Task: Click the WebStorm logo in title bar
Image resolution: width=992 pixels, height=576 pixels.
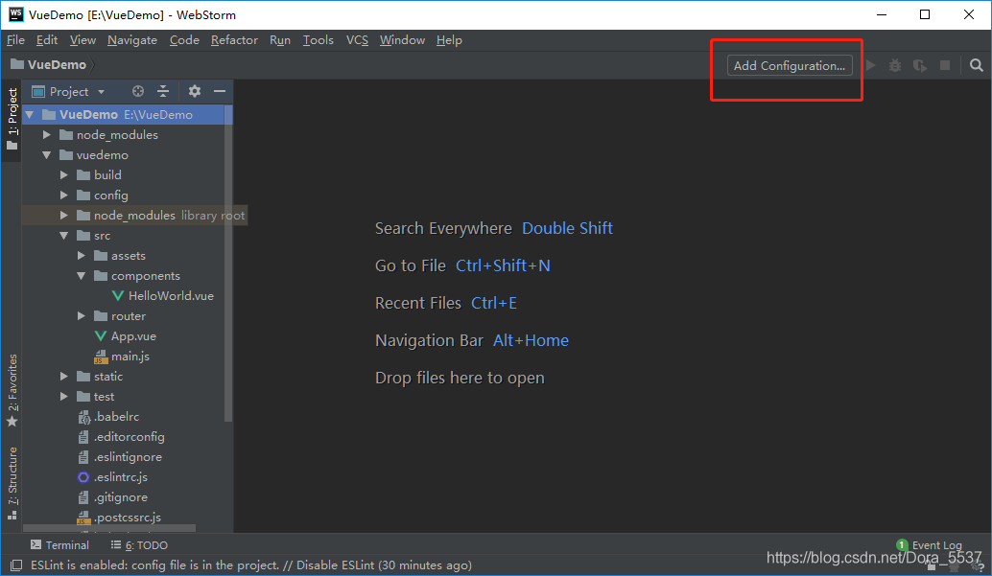Action: coord(15,14)
